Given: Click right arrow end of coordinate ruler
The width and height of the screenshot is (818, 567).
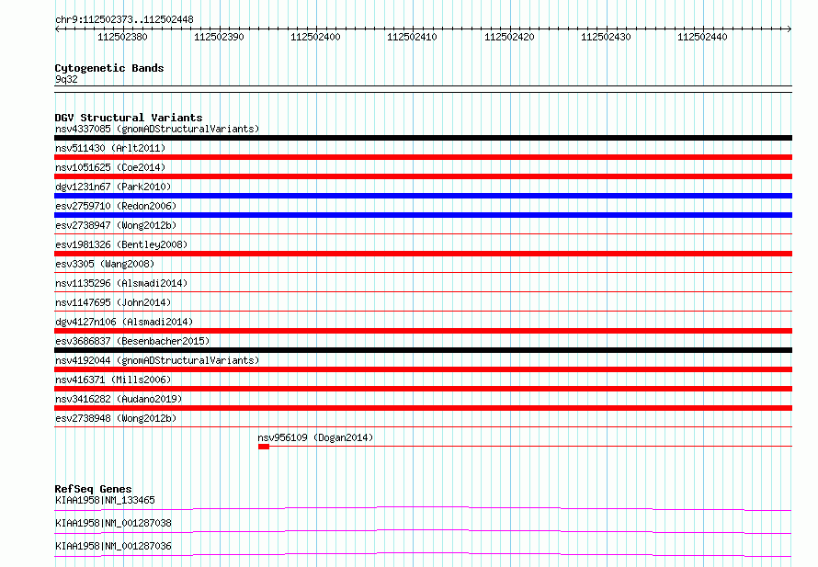Looking at the screenshot, I should click(x=790, y=29).
